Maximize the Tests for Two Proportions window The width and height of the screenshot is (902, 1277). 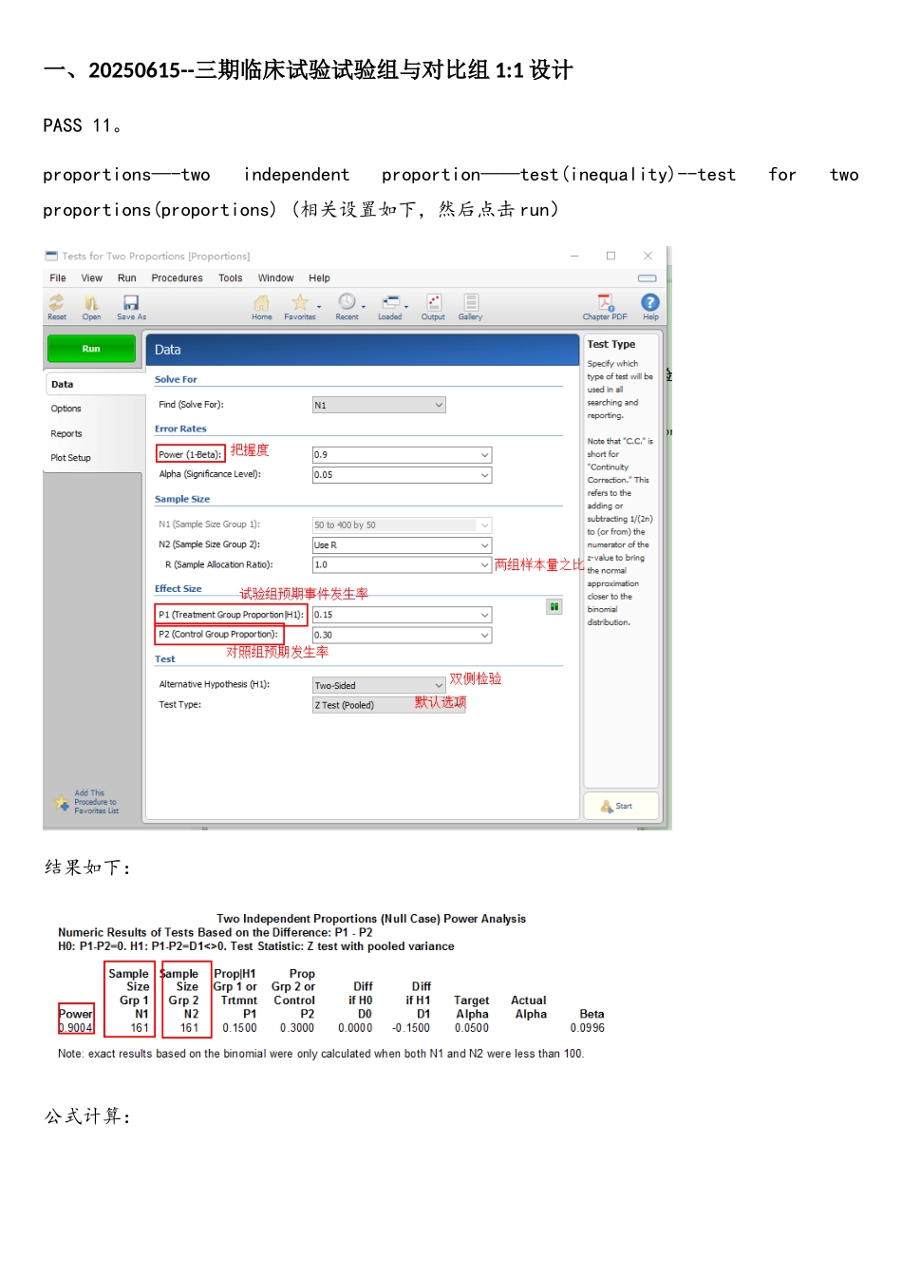(x=611, y=256)
